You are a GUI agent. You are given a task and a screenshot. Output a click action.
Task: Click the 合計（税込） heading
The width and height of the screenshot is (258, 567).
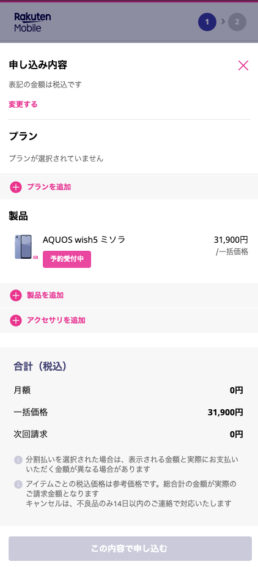pyautogui.click(x=40, y=366)
